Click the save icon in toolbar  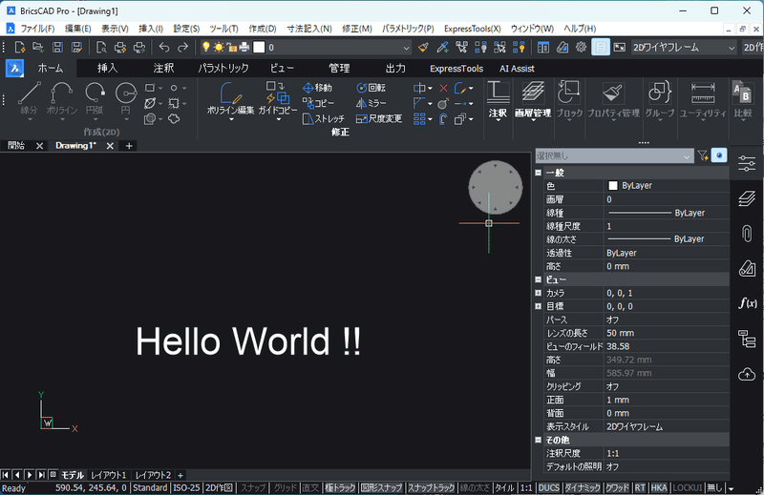tap(57, 48)
